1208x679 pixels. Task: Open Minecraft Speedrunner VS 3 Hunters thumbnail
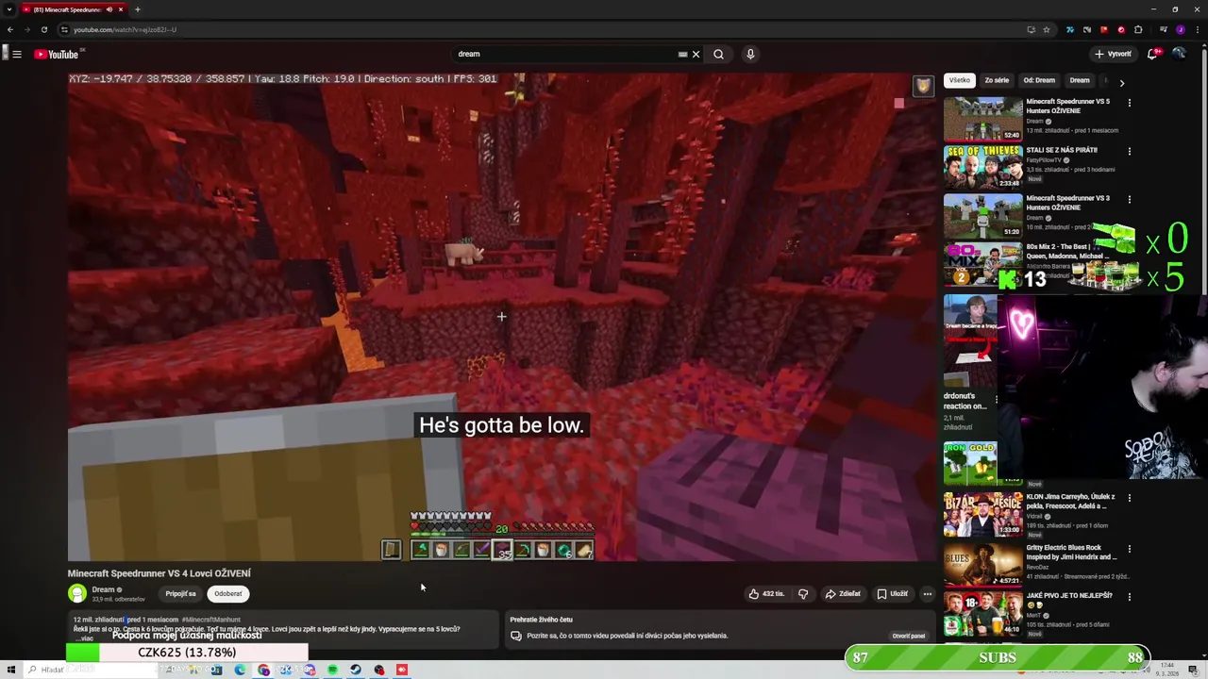983,216
